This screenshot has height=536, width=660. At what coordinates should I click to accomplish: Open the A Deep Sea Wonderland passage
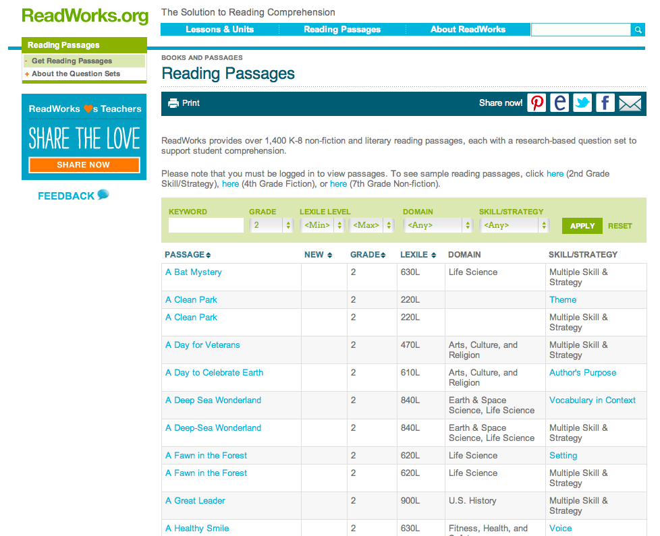[213, 400]
